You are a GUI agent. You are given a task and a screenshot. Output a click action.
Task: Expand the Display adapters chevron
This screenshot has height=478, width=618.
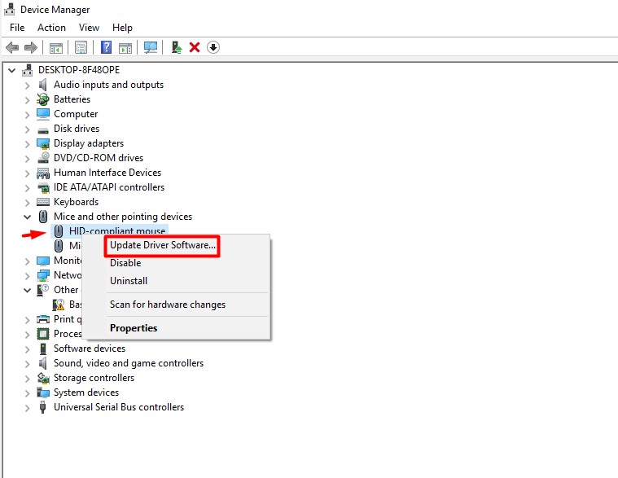tap(27, 144)
